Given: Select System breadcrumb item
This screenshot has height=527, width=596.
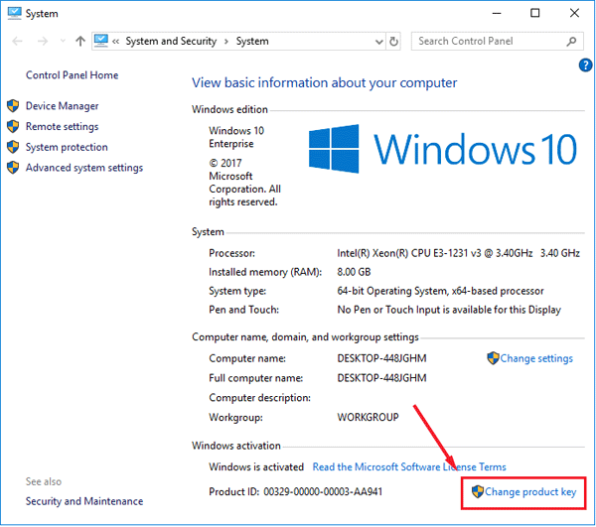Looking at the screenshot, I should click(252, 41).
